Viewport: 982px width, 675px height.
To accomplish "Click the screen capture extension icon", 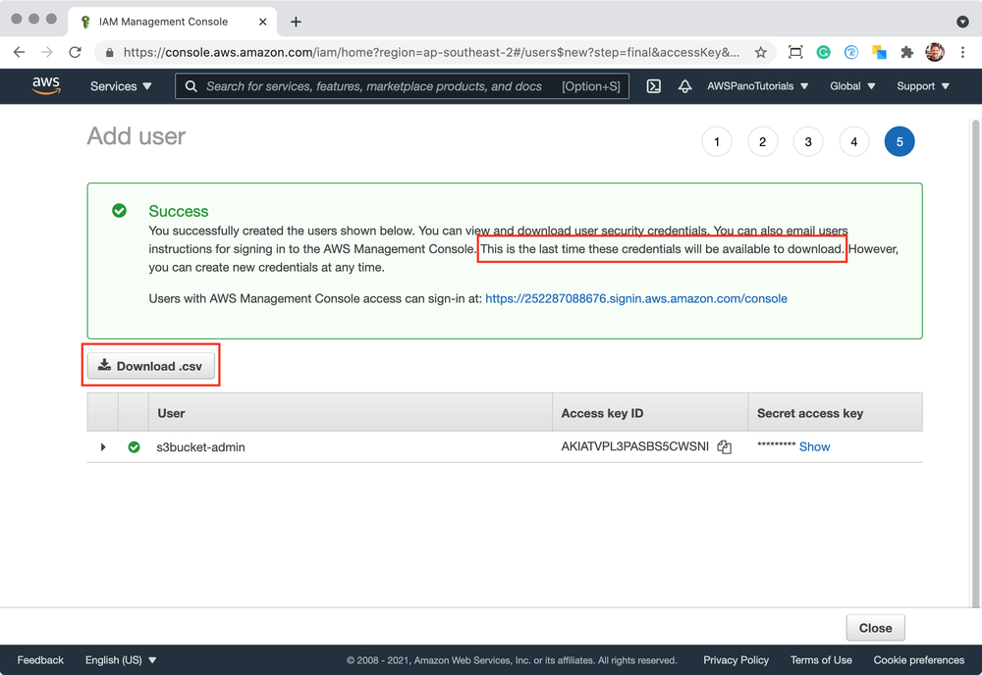I will pyautogui.click(x=795, y=53).
